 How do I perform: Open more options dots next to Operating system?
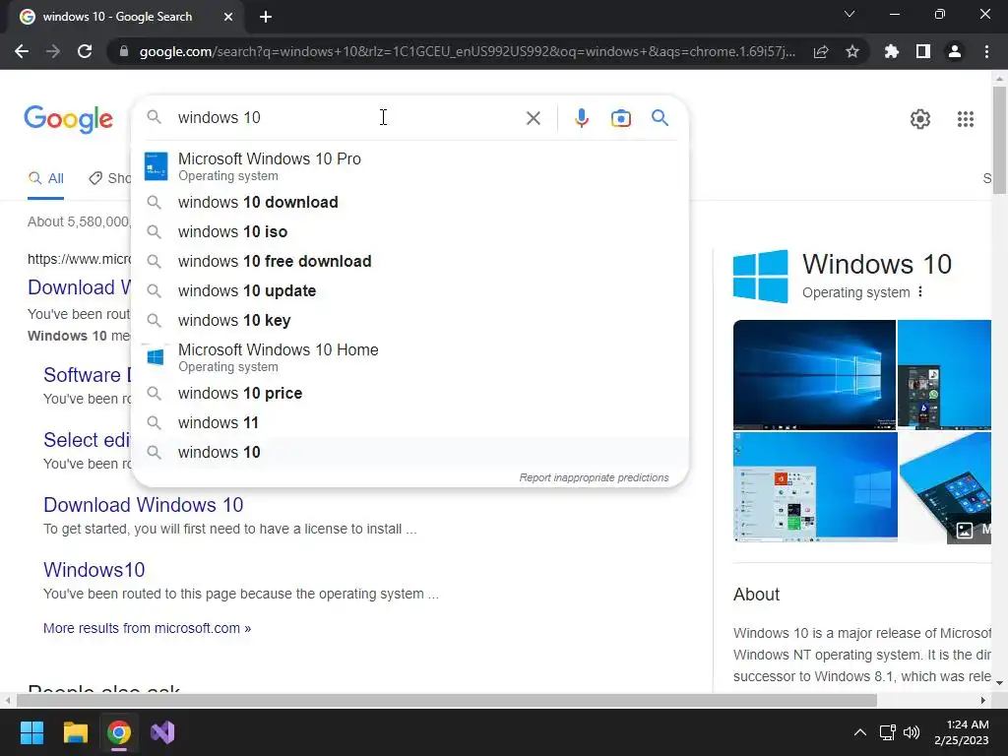(x=920, y=291)
